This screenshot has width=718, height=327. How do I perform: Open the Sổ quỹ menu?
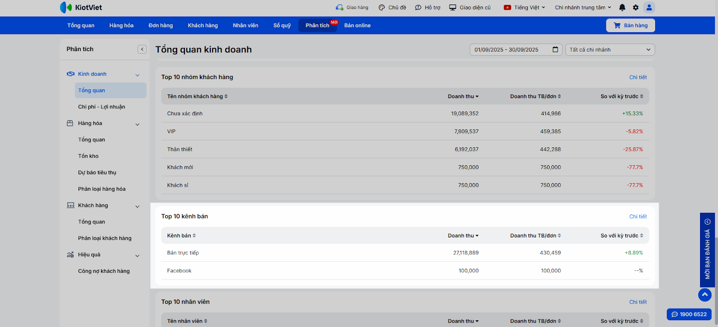[282, 26]
